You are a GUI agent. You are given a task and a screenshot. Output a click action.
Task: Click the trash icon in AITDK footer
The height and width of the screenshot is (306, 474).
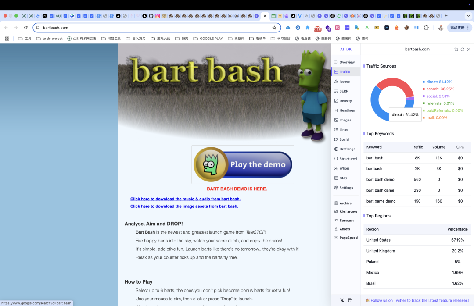350,300
